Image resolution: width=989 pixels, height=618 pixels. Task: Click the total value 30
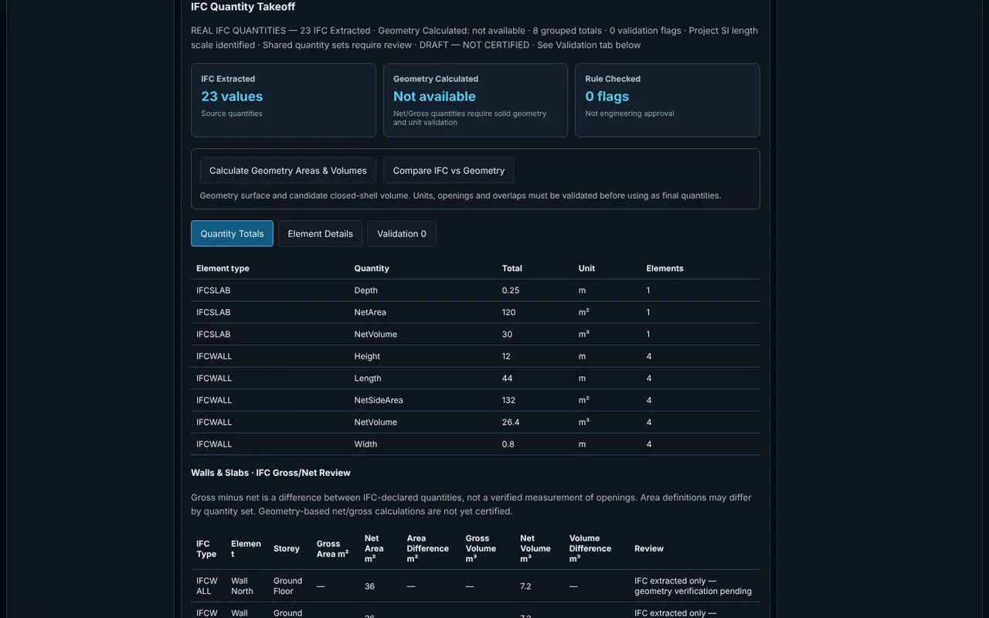pyautogui.click(x=507, y=334)
